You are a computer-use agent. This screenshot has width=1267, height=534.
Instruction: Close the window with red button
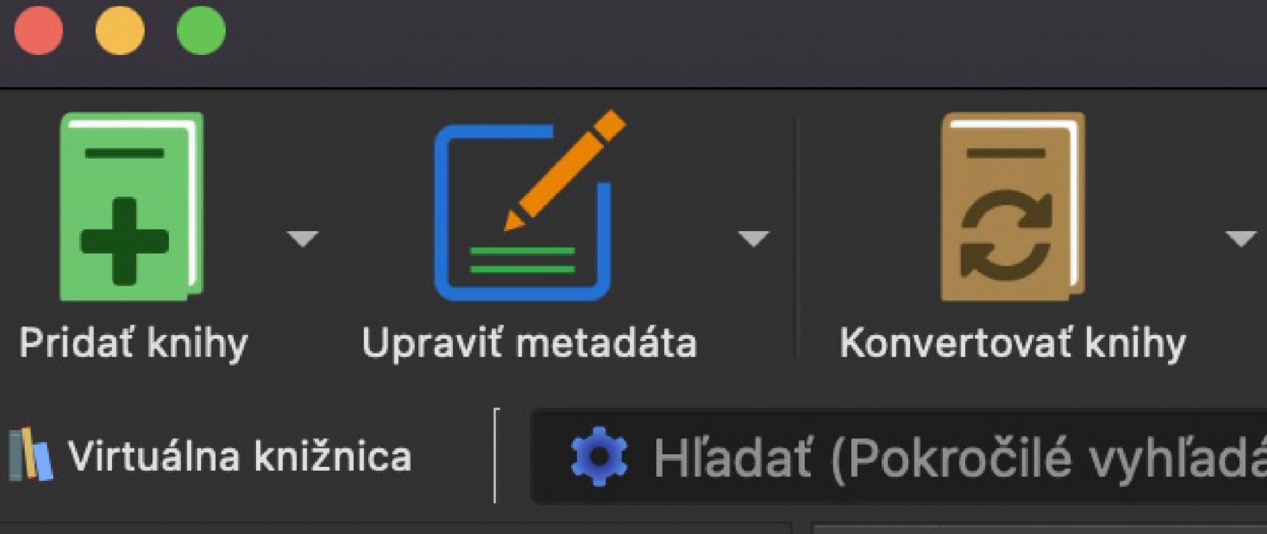click(x=38, y=30)
